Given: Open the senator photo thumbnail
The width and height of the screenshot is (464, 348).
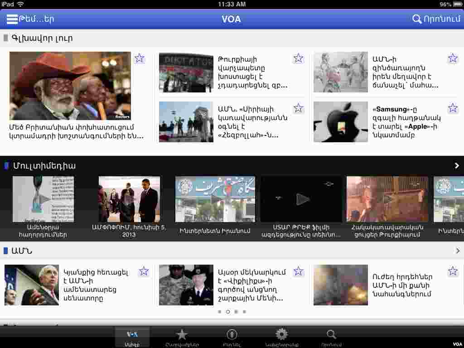Looking at the screenshot, I should click(x=32, y=285).
